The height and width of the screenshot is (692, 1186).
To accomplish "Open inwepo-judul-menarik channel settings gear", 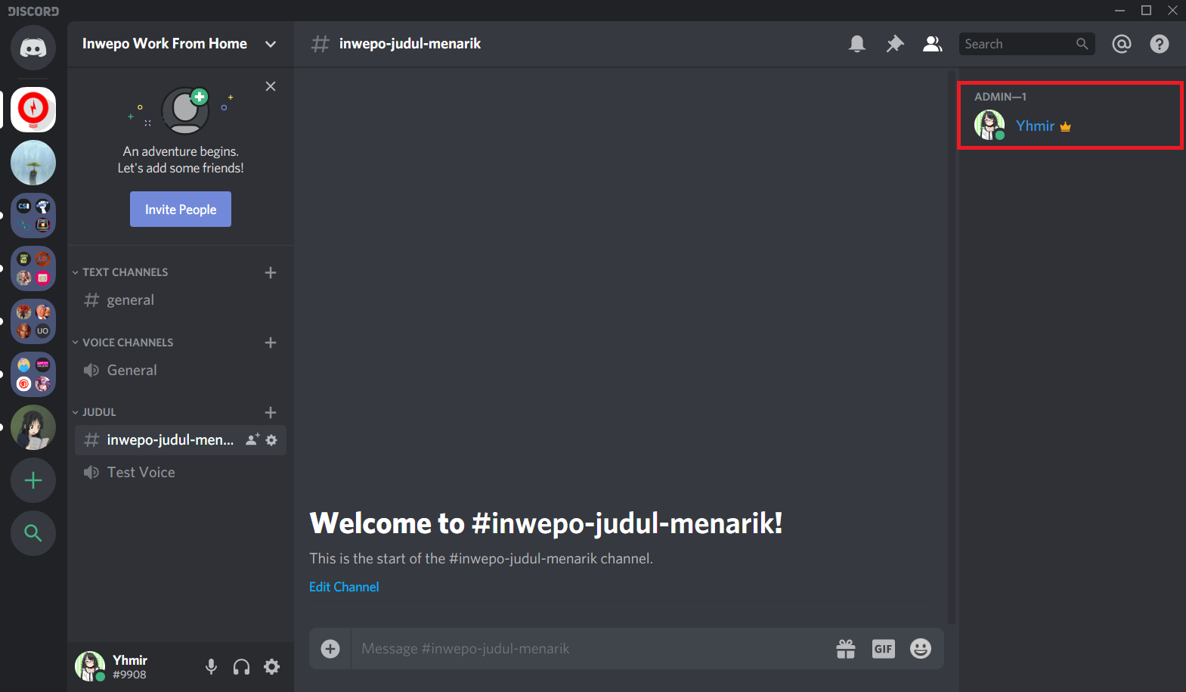I will click(272, 439).
